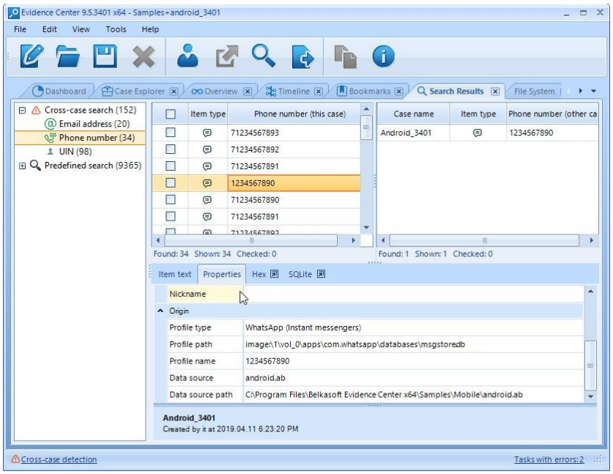This screenshot has width=613, height=474.
Task: Click the blue person icon in toolbar
Action: coord(187,56)
